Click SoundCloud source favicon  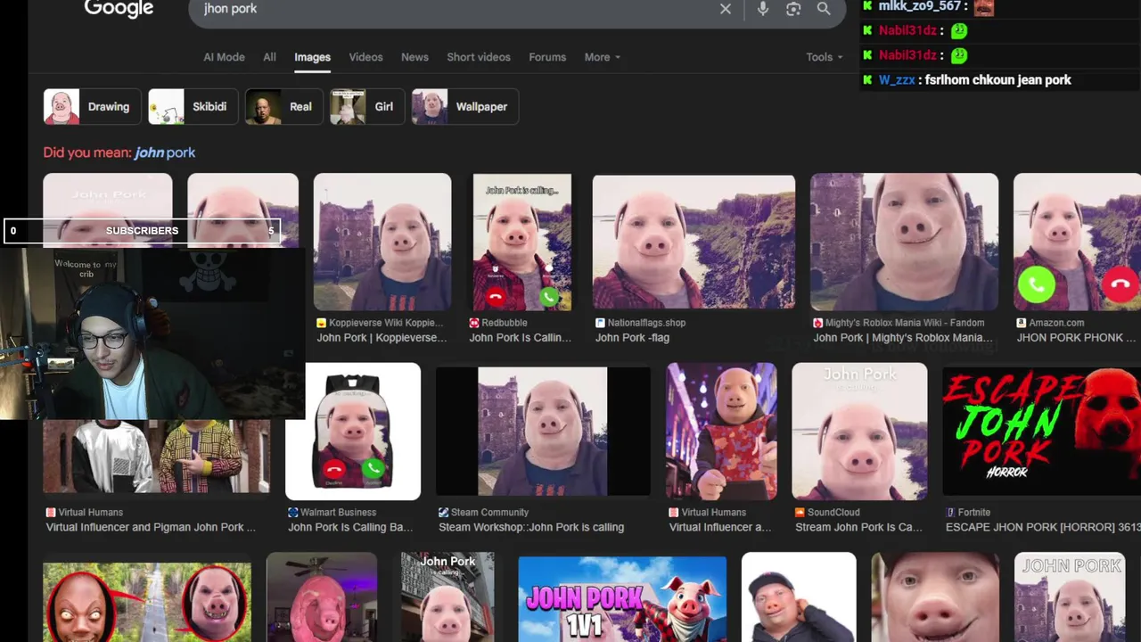point(800,513)
